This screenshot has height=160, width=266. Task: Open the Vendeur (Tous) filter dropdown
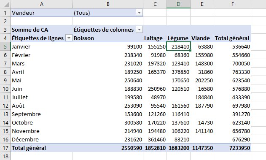139,13
